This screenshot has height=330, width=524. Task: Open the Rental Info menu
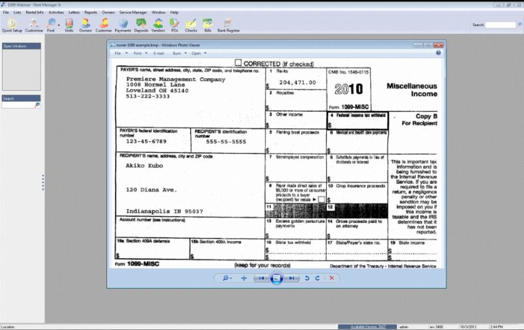pyautogui.click(x=35, y=12)
